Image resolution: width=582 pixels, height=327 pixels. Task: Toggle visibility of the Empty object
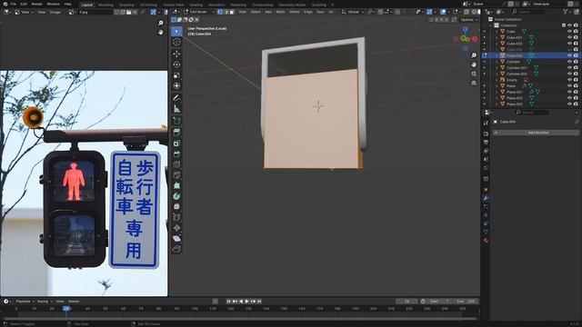(569, 80)
